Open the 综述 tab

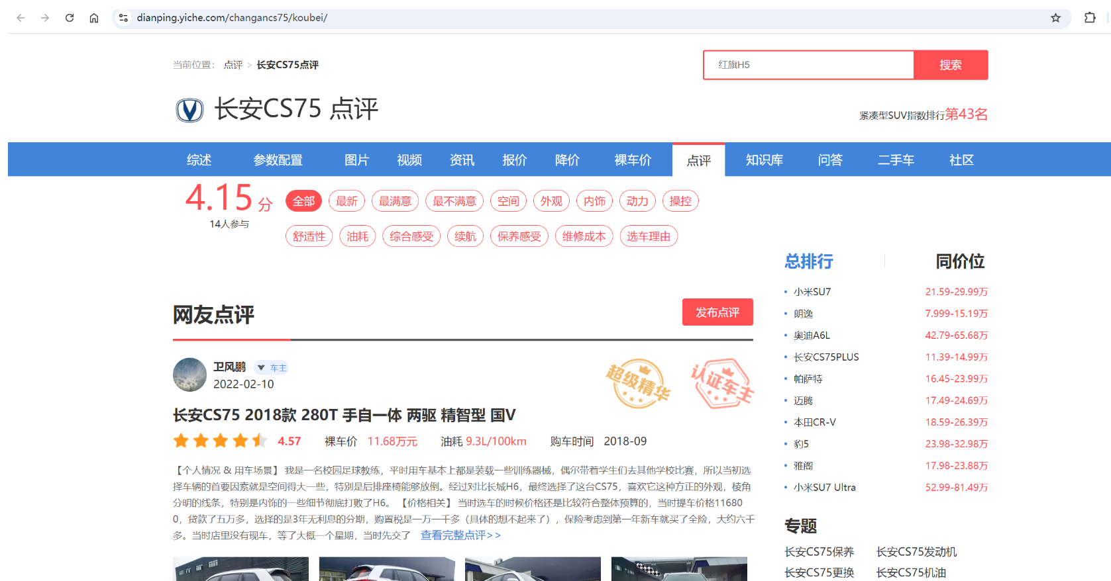199,160
